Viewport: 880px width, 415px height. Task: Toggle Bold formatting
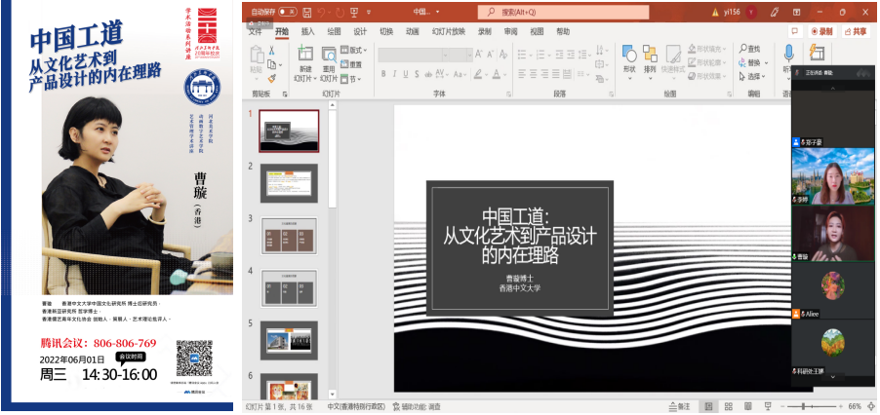pos(383,74)
